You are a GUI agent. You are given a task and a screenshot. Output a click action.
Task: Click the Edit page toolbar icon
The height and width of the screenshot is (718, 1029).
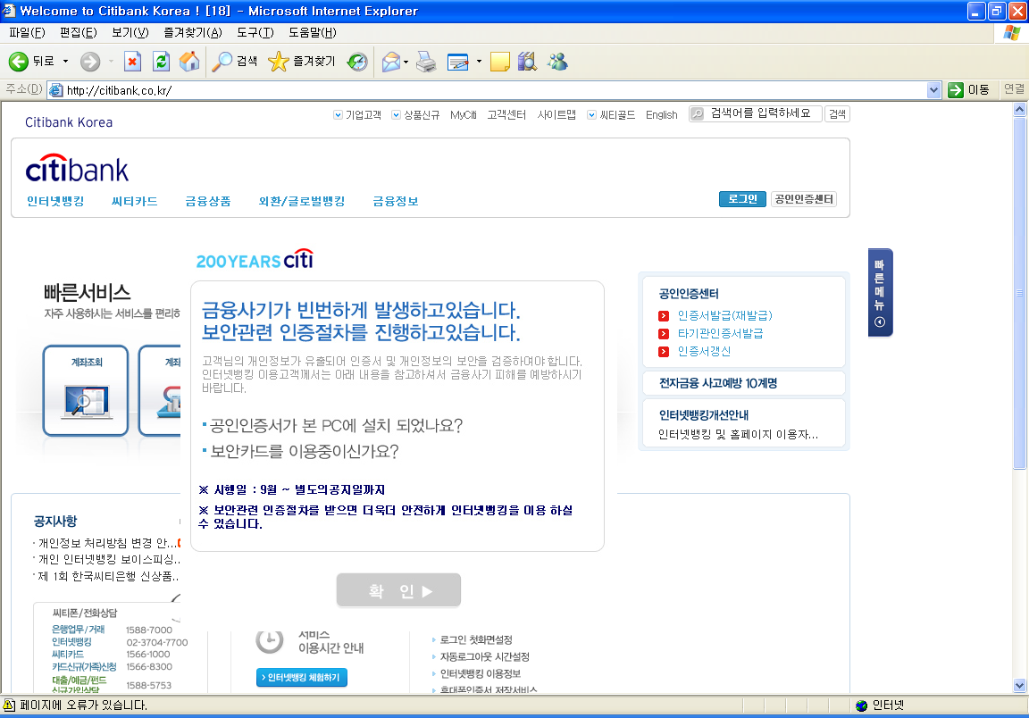click(x=458, y=62)
